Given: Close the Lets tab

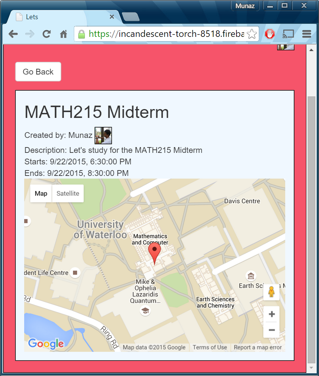Looking at the screenshot, I should 112,17.
